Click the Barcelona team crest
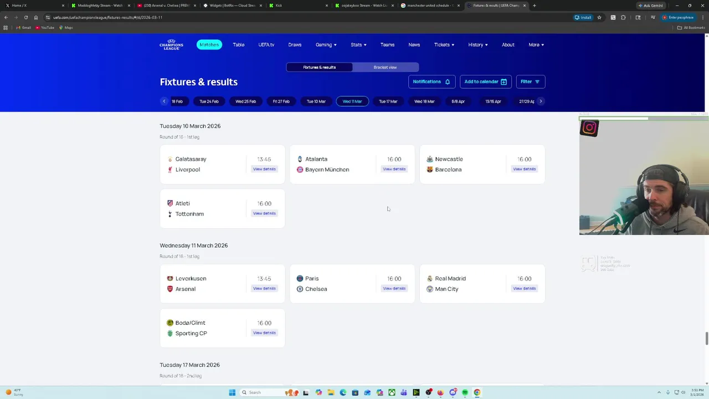 coord(430,170)
